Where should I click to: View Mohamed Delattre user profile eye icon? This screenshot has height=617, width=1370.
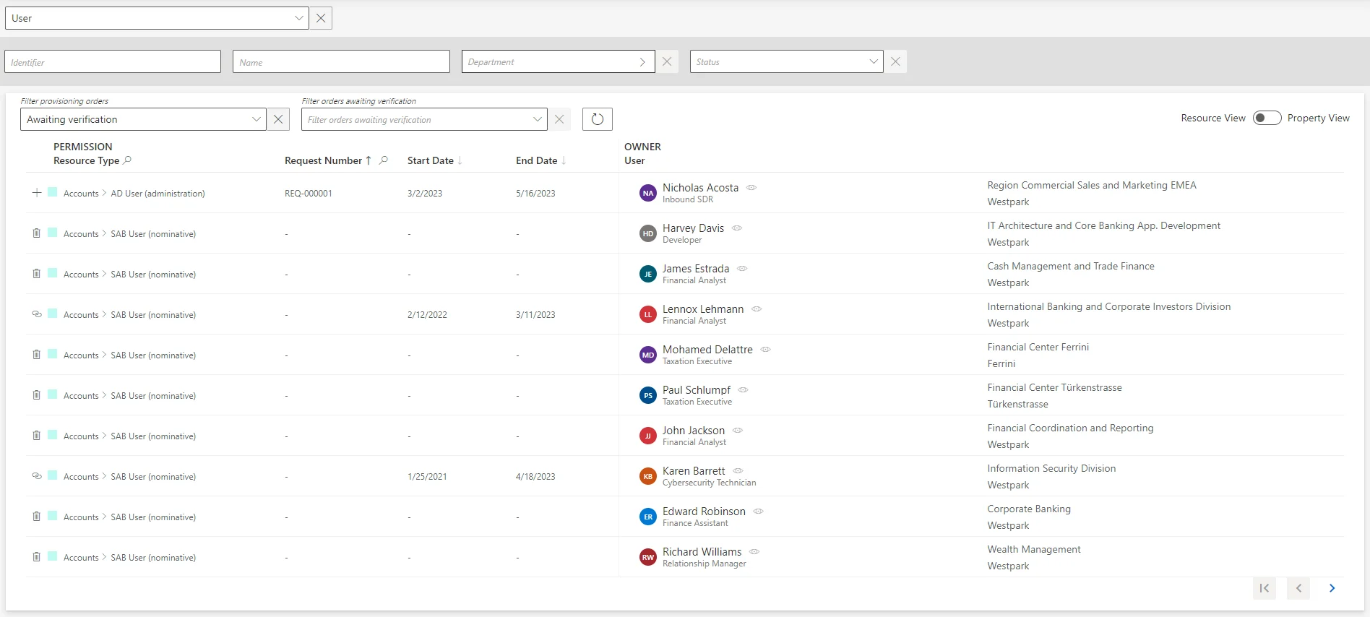(x=766, y=349)
